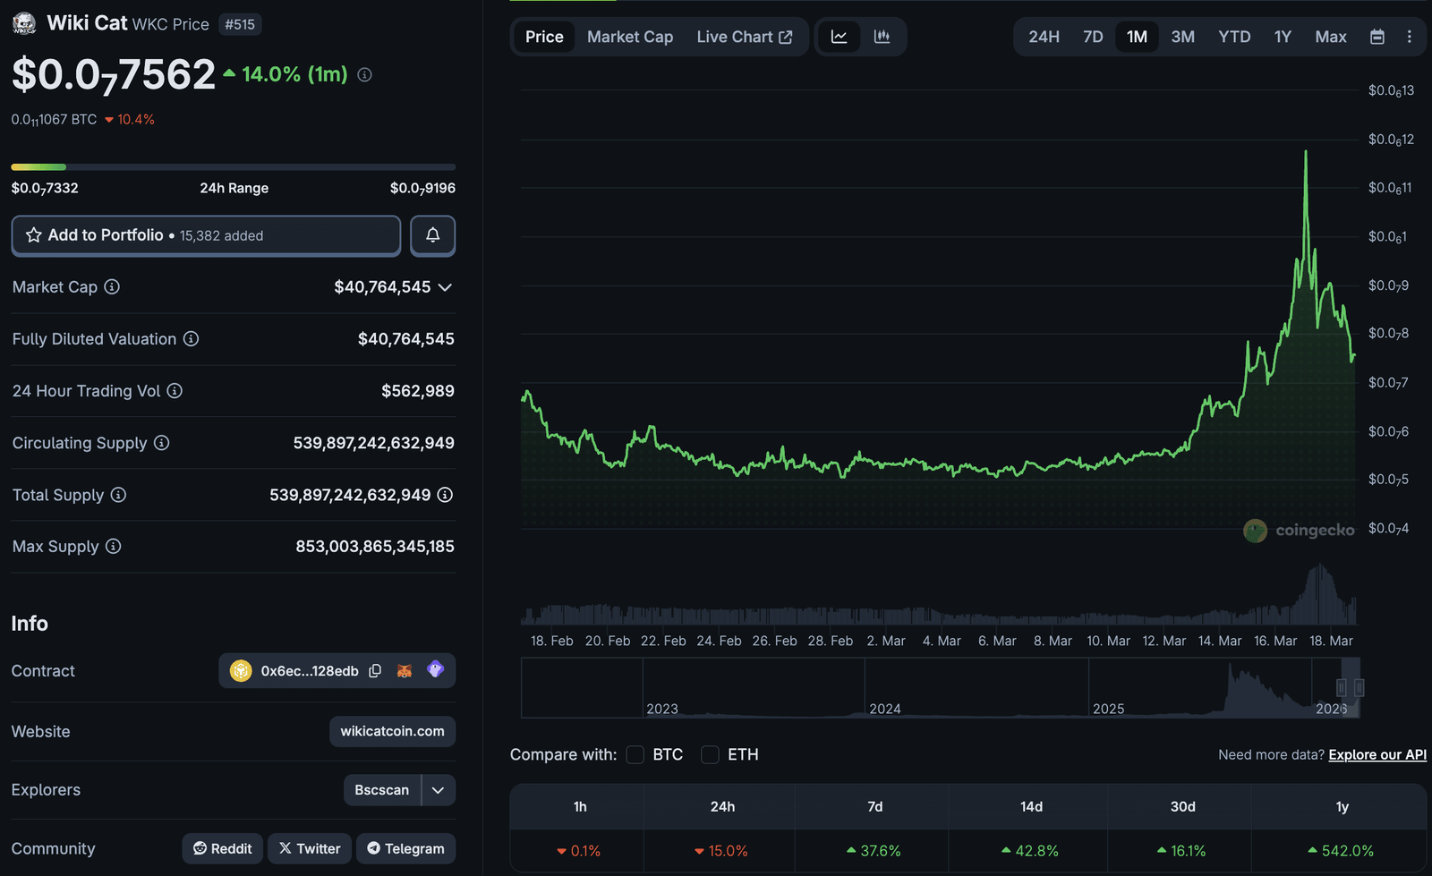
Task: Click the price alert bell icon
Action: pos(432,235)
